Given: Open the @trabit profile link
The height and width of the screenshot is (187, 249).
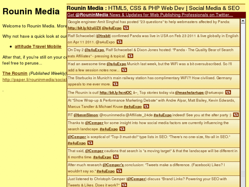Looking at the screenshot, I should click(x=103, y=36).
